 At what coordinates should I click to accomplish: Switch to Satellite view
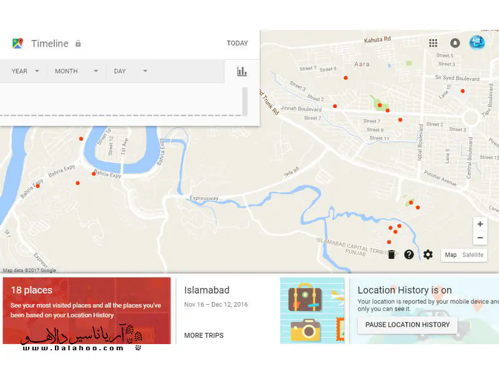[473, 255]
